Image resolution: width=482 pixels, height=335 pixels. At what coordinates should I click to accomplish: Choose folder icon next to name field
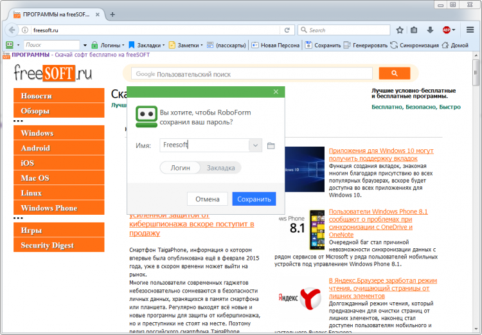click(x=271, y=145)
